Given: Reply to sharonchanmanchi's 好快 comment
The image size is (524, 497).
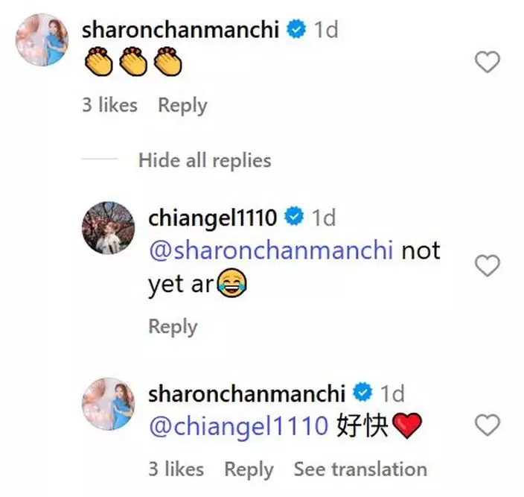Looking at the screenshot, I should pos(249,469).
